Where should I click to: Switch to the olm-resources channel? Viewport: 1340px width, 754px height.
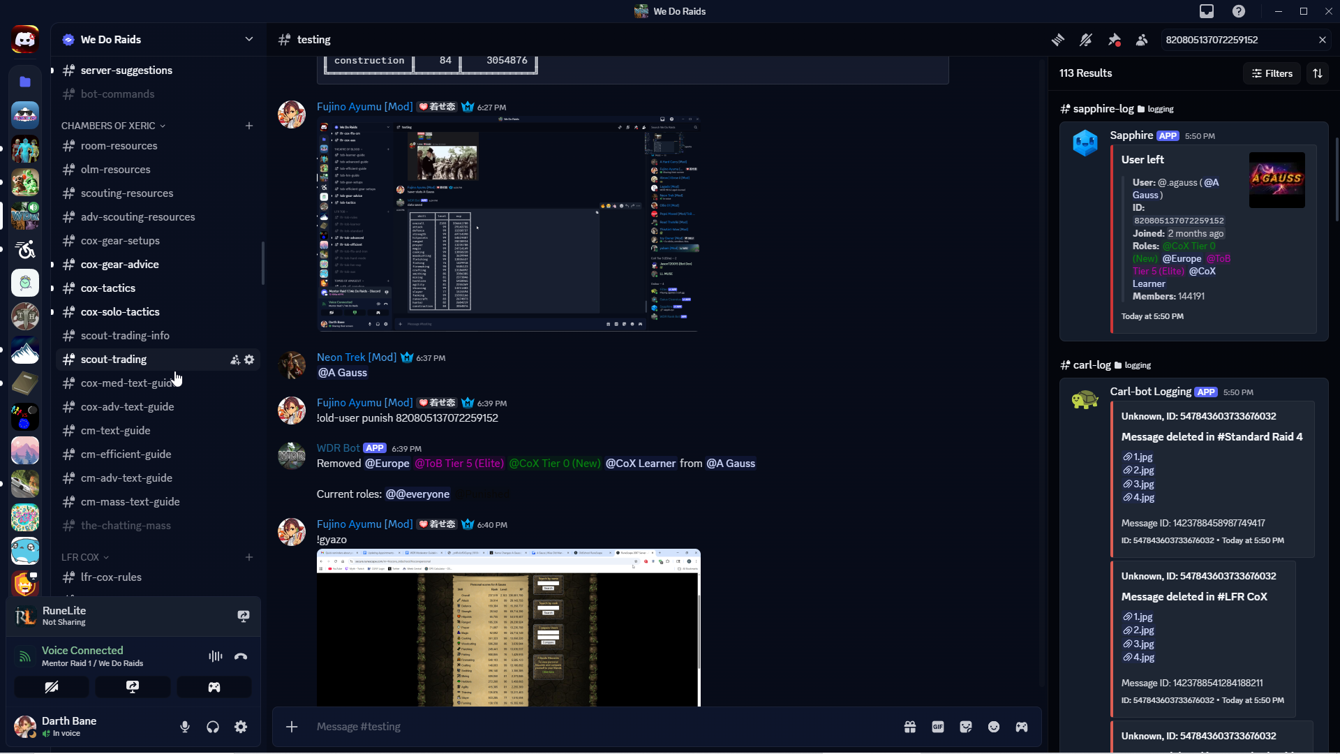click(x=115, y=170)
